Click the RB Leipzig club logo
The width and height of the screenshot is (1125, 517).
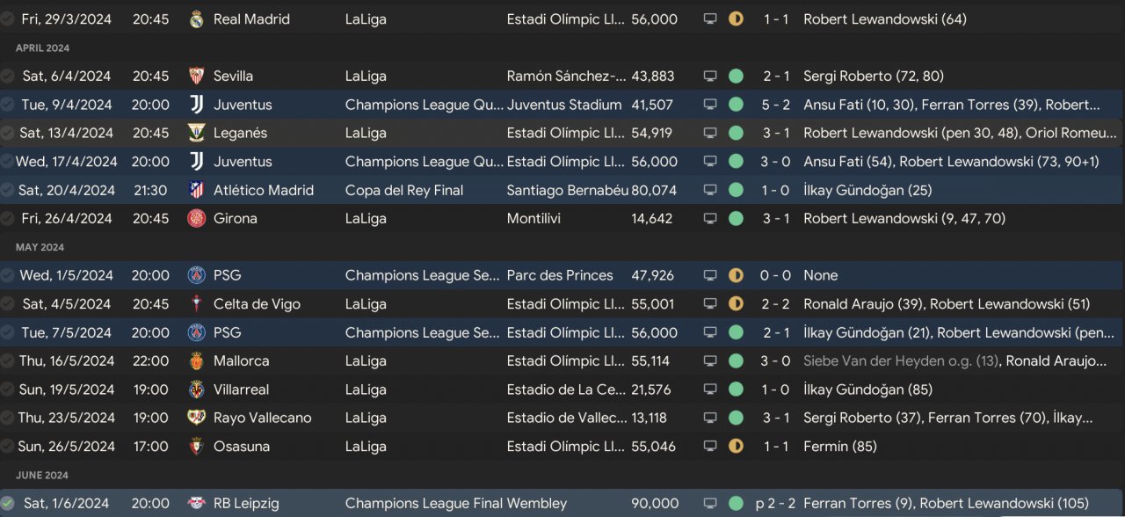tap(197, 504)
